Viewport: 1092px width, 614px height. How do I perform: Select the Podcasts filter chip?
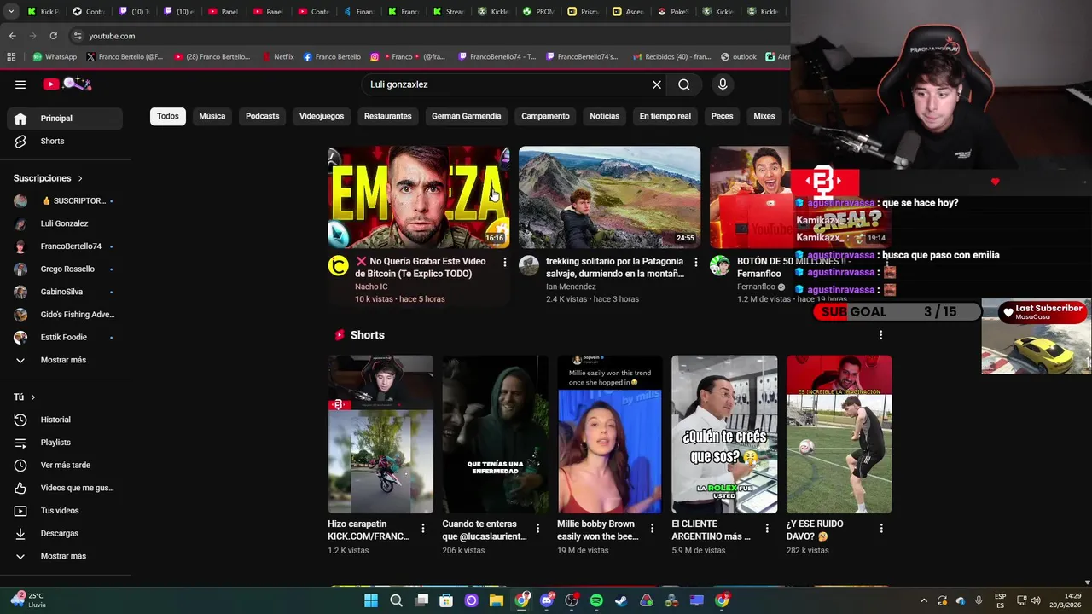point(263,116)
